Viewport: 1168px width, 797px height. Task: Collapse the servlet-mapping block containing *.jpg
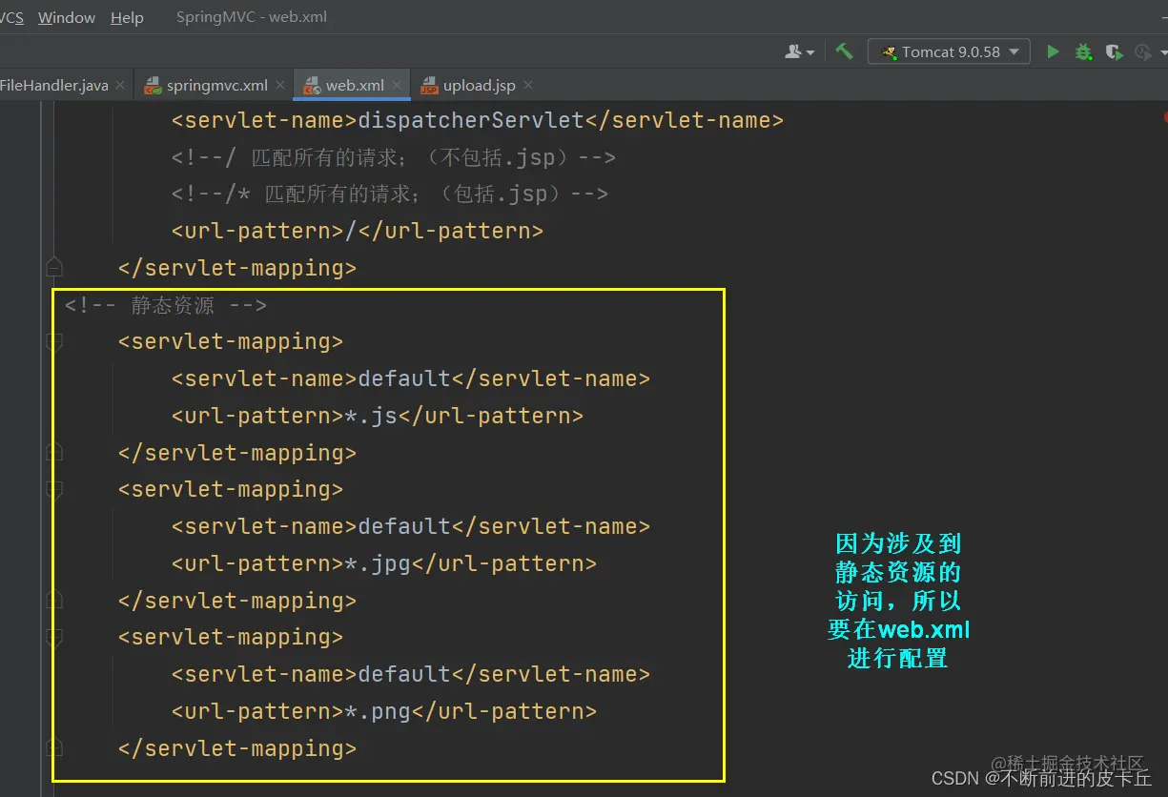coord(54,489)
